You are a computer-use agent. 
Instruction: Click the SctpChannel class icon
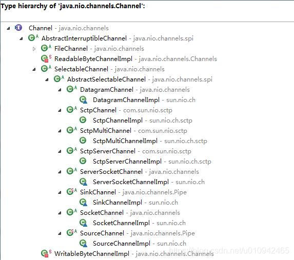pos(72,110)
